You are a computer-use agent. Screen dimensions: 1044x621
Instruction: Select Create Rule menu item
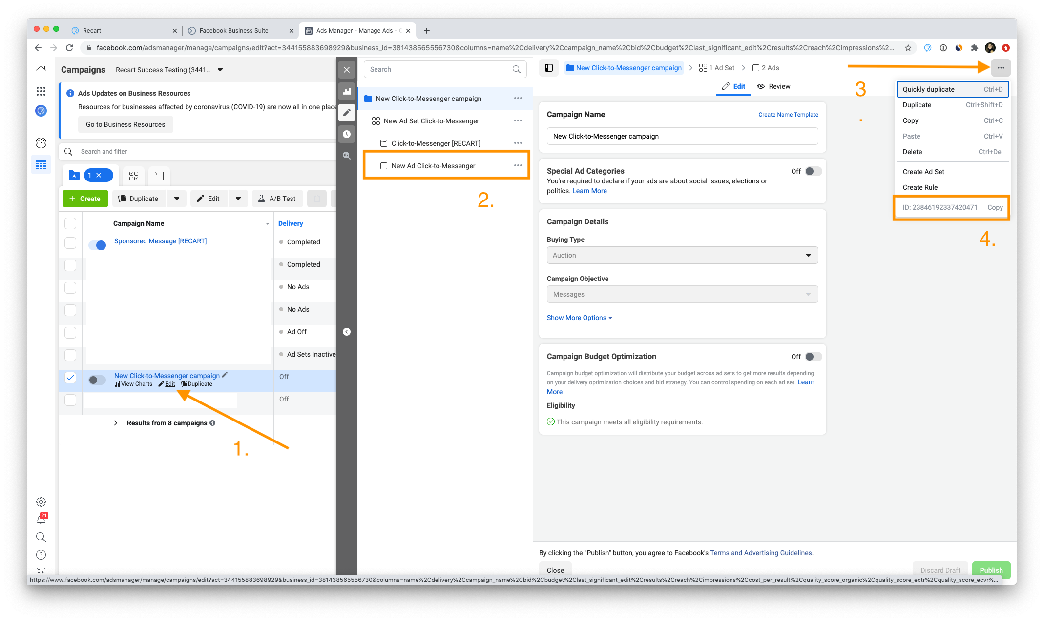pos(952,187)
